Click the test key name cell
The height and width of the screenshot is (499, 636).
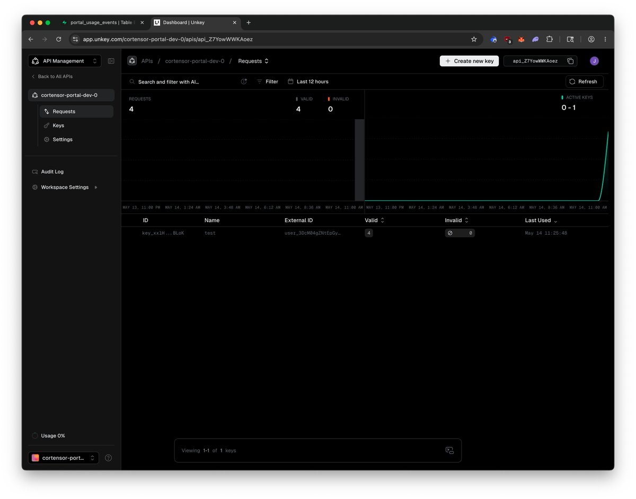click(210, 233)
